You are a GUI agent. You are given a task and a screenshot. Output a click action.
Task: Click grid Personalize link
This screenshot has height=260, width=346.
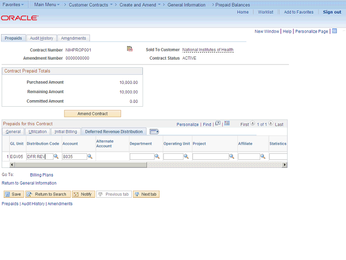tap(188, 125)
